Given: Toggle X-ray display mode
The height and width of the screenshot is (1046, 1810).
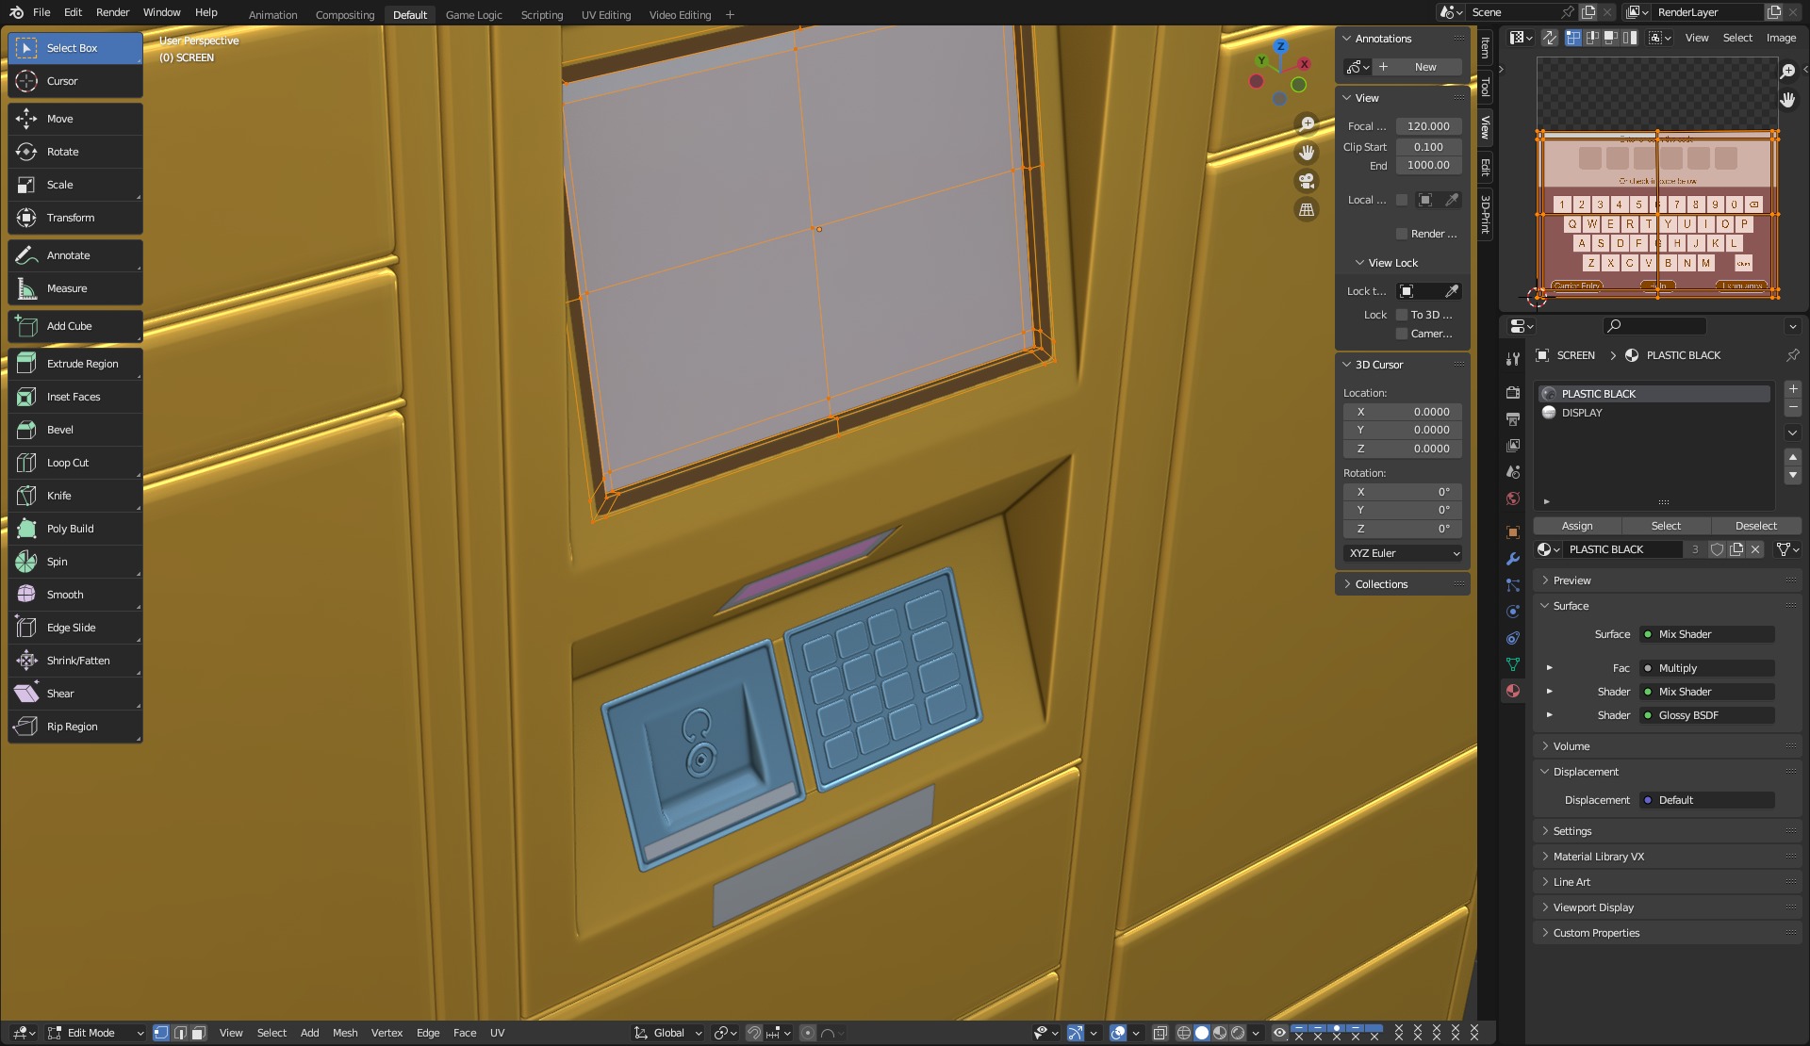Looking at the screenshot, I should coord(1160,1033).
